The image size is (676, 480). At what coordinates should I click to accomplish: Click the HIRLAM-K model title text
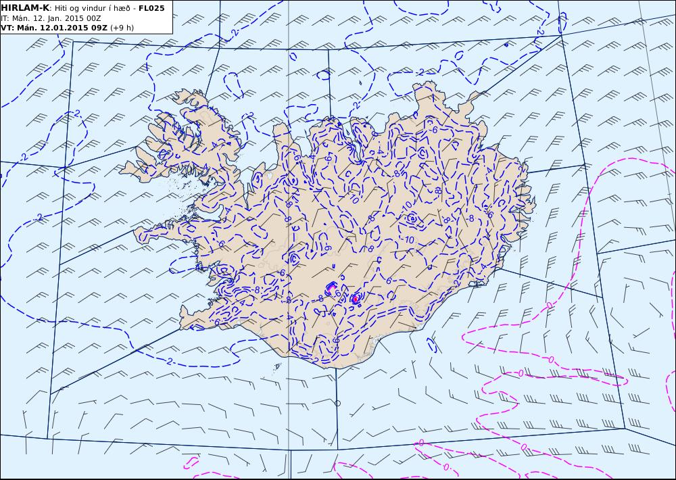pos(25,8)
